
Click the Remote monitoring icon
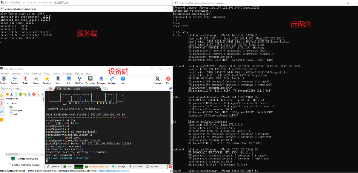click(x=13, y=159)
